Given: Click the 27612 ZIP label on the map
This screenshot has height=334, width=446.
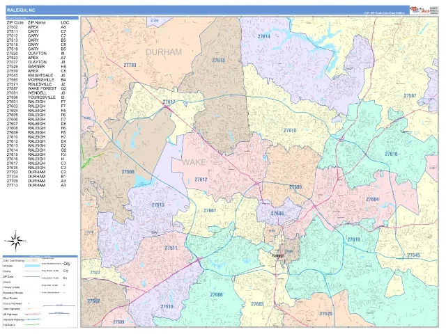Looking at the screenshot, I should coord(201,180).
